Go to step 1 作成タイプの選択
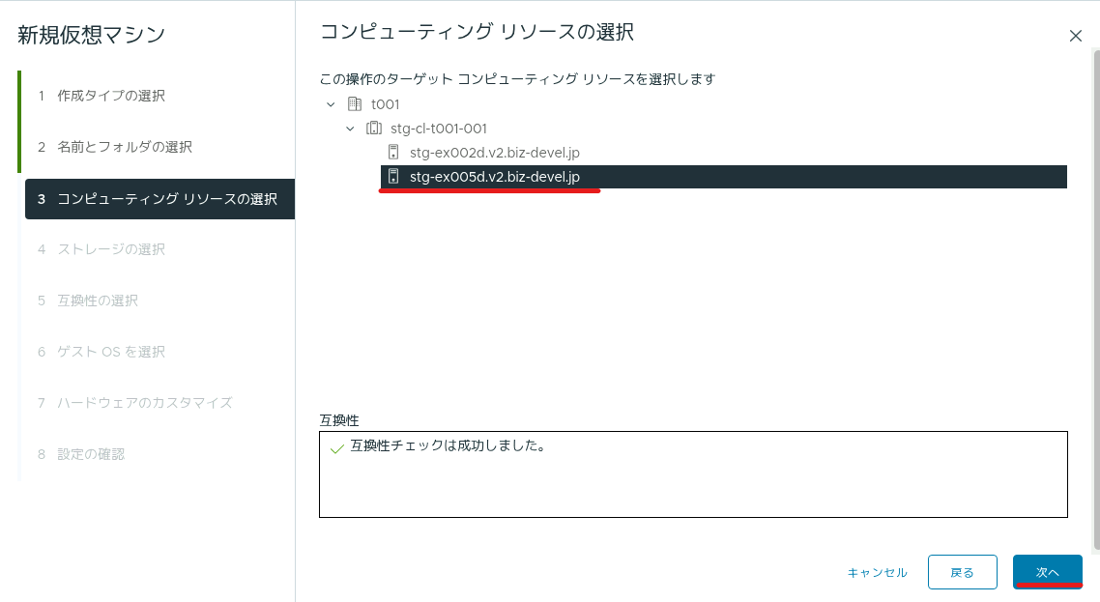Screen dimensions: 1100x602 tap(101, 96)
